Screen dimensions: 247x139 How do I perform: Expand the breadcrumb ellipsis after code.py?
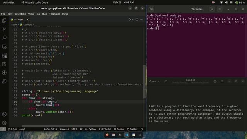(x=36, y=25)
